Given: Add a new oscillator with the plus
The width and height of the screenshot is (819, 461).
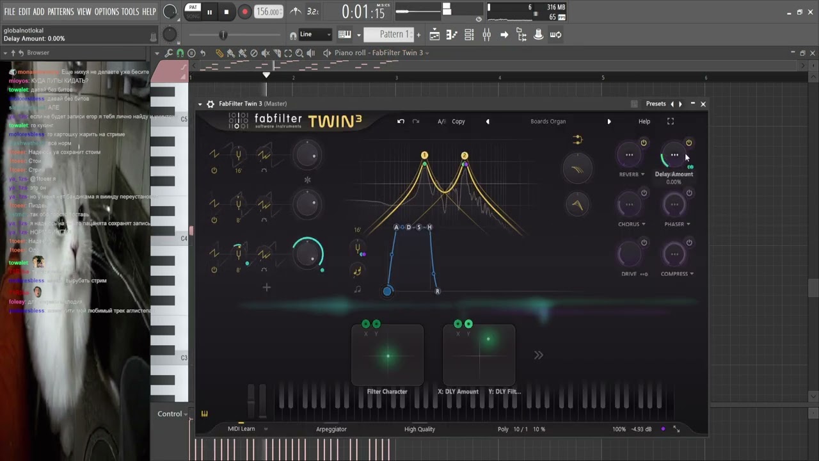Looking at the screenshot, I should point(267,287).
